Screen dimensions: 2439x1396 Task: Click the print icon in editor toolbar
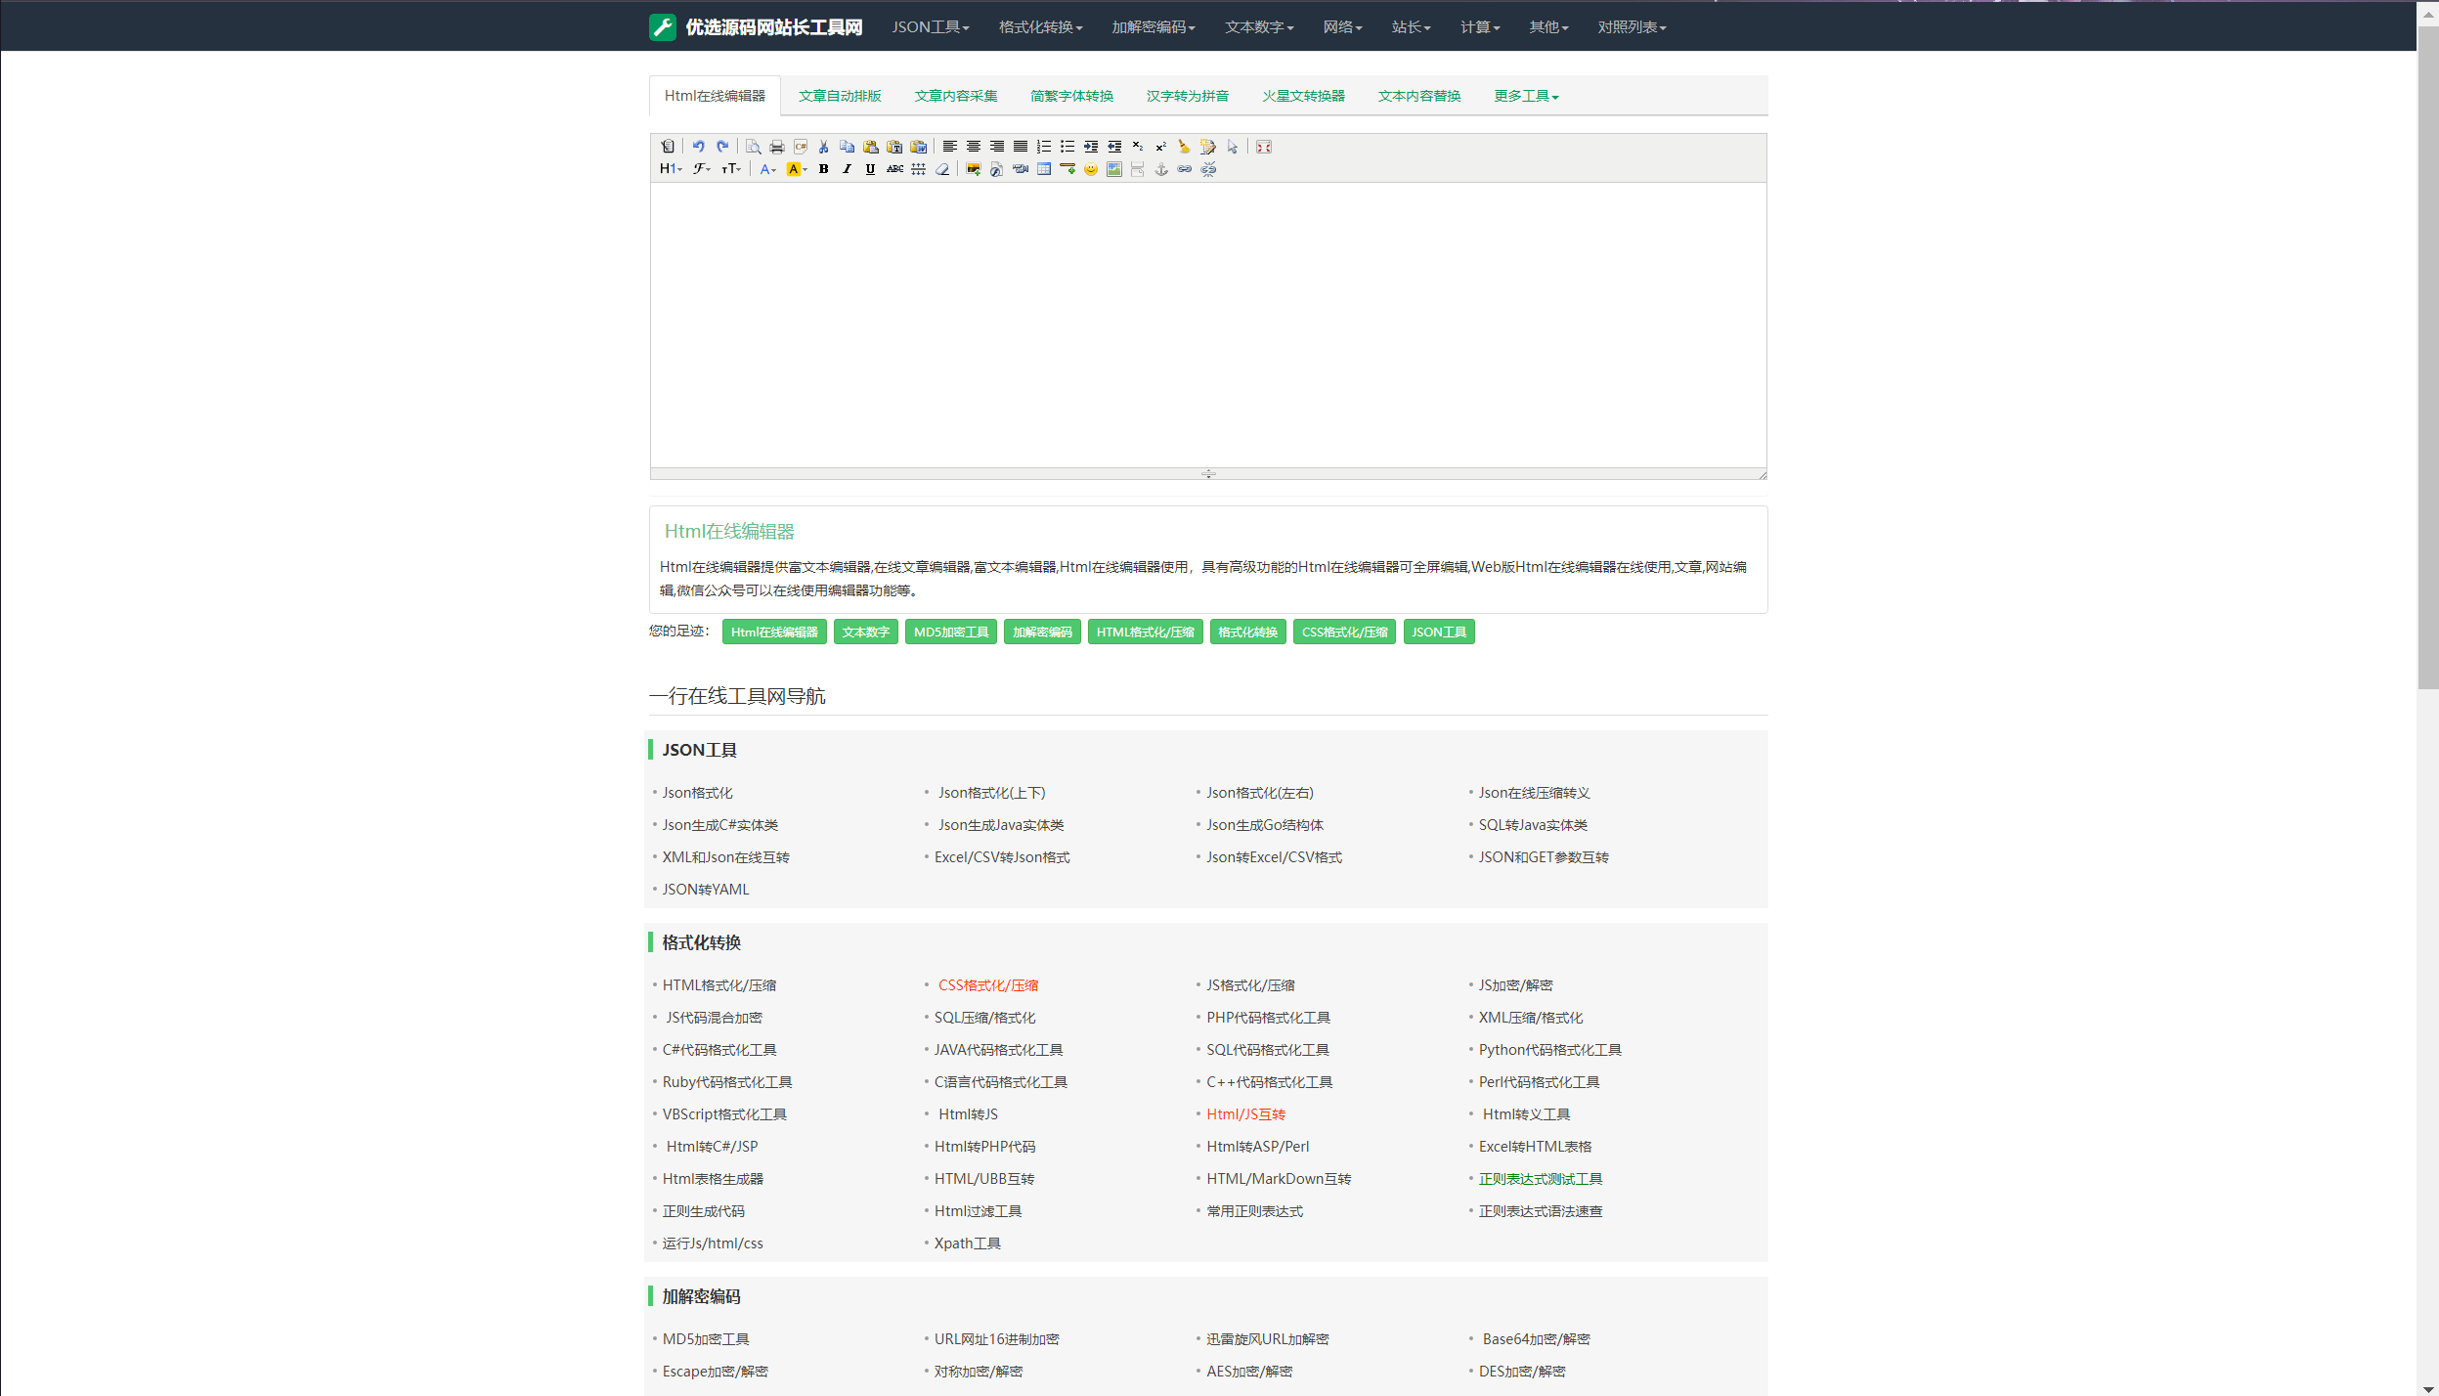coord(776,147)
